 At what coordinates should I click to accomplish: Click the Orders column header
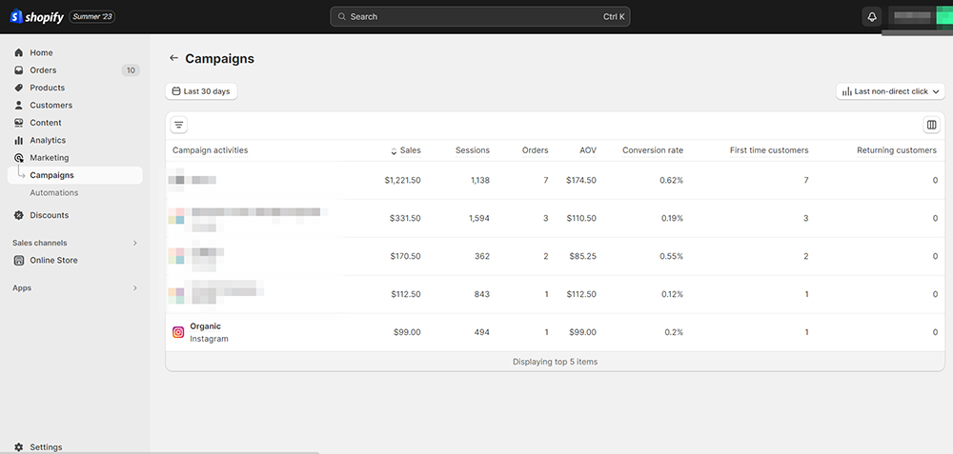click(535, 150)
